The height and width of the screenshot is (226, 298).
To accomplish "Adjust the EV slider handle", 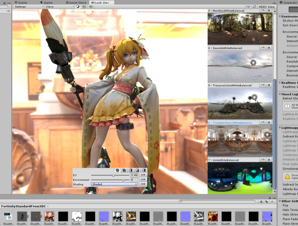I will (x=113, y=175).
